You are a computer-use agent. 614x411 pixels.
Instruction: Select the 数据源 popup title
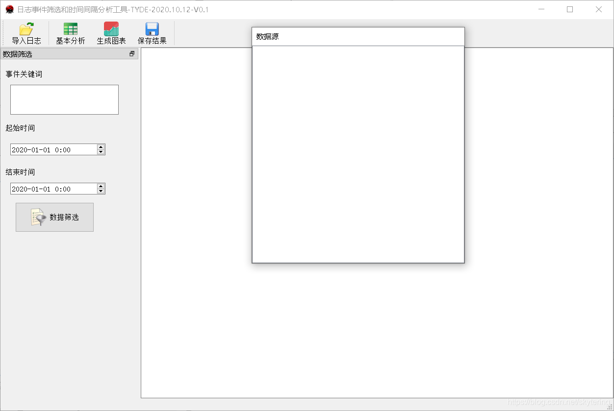[268, 37]
